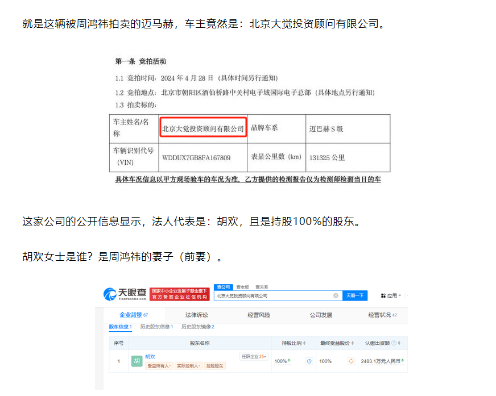
Task: Switch to the 查关系 search tab
Action: pos(262,287)
